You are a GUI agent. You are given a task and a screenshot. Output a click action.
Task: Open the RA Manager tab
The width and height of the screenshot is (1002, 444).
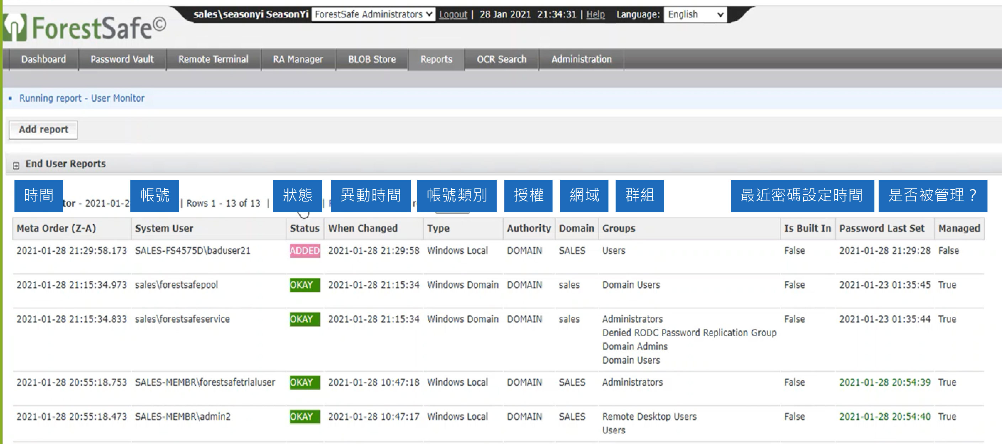pyautogui.click(x=298, y=59)
